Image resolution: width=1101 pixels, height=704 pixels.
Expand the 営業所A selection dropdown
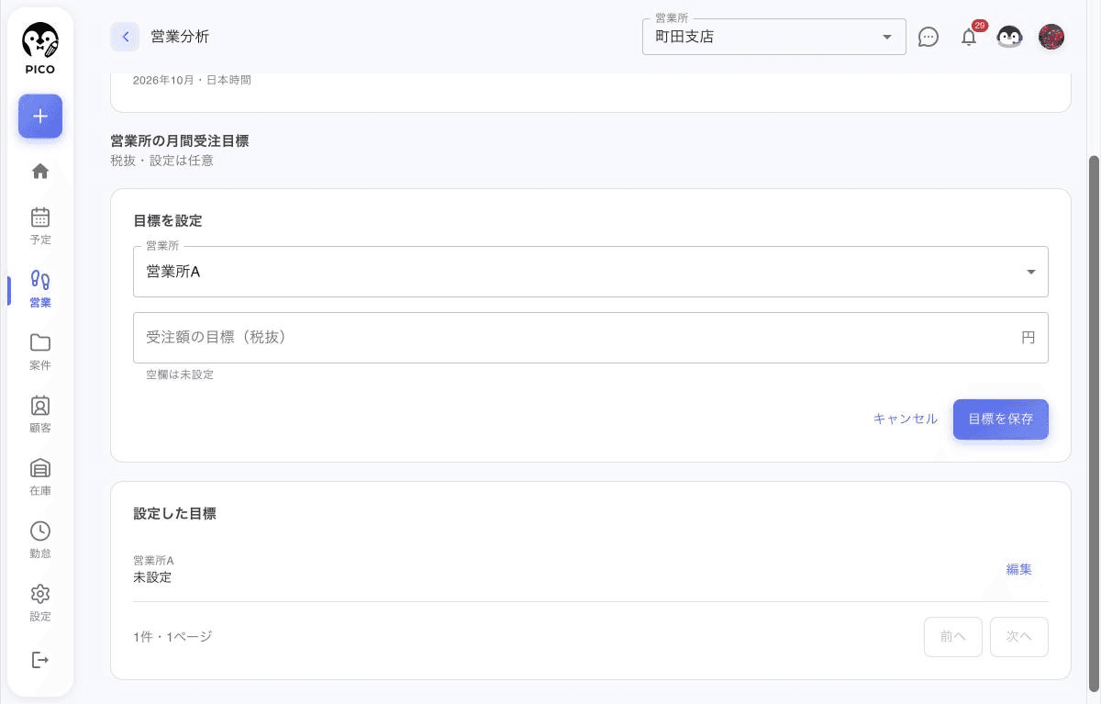pos(591,272)
